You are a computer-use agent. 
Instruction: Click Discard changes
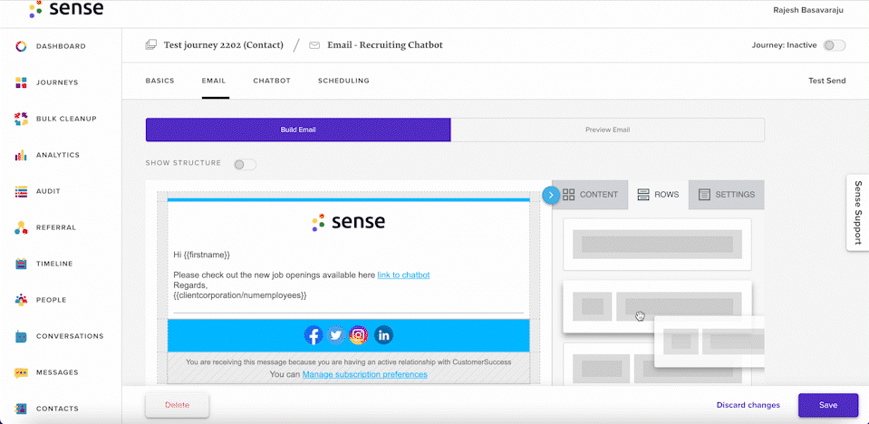pos(748,405)
